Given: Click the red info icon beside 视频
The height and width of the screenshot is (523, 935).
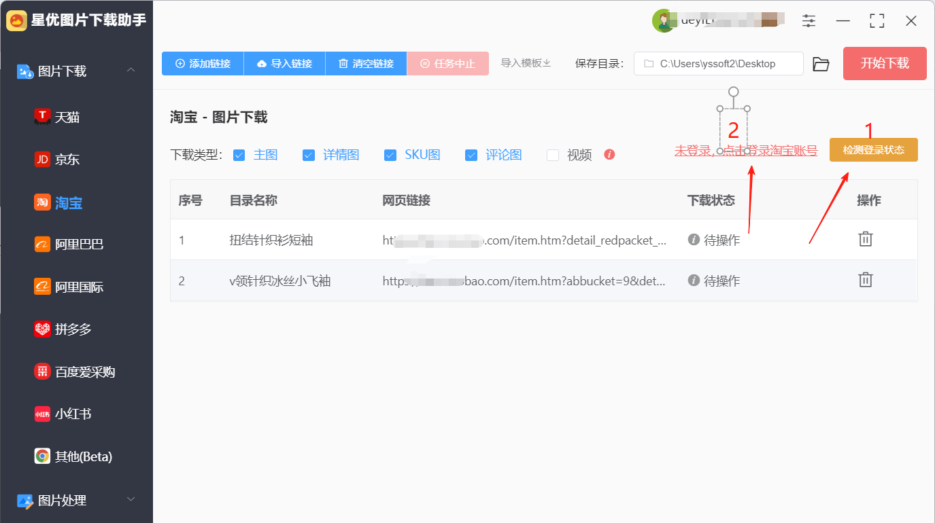Looking at the screenshot, I should (609, 154).
